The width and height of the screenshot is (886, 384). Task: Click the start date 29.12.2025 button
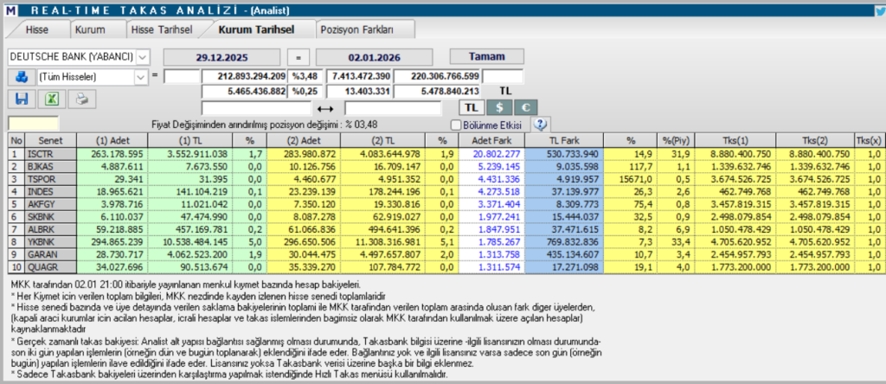click(221, 57)
